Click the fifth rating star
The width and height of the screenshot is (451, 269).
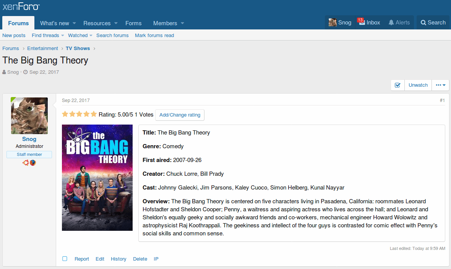pyautogui.click(x=94, y=114)
